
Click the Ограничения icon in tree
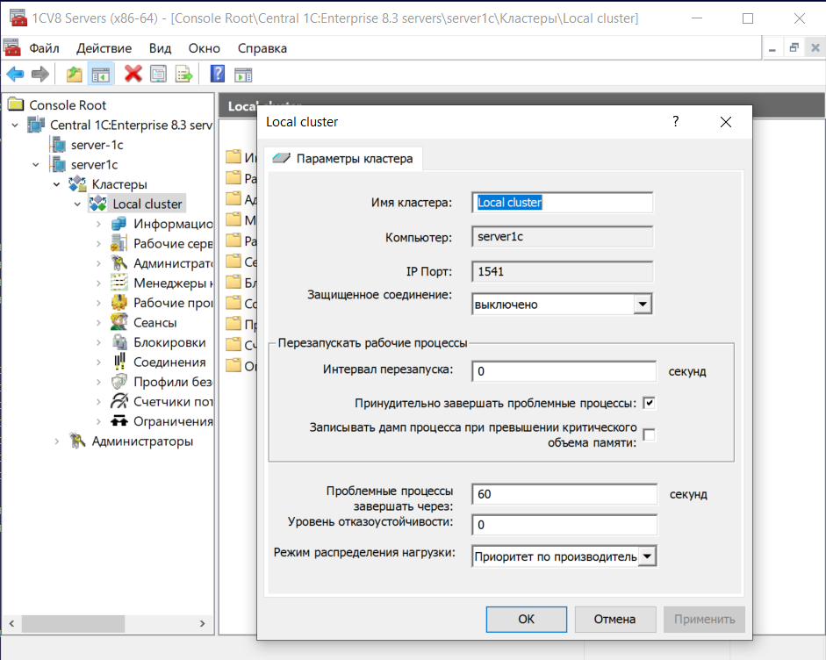coord(119,421)
